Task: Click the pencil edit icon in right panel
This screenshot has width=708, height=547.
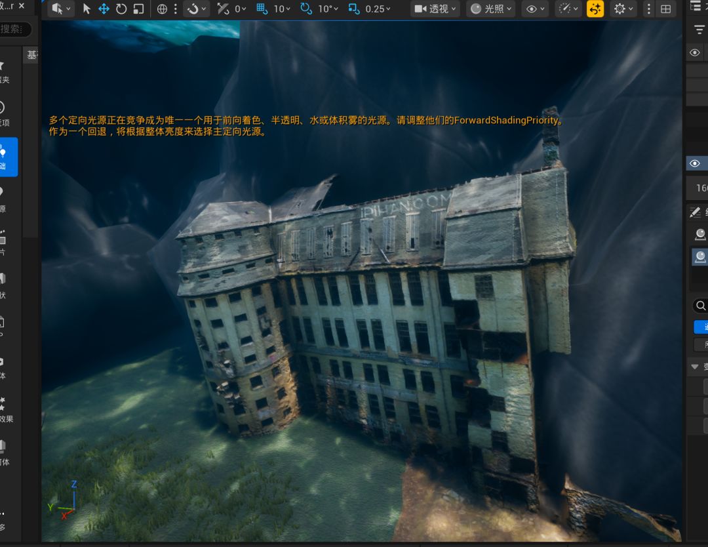Action: click(696, 212)
